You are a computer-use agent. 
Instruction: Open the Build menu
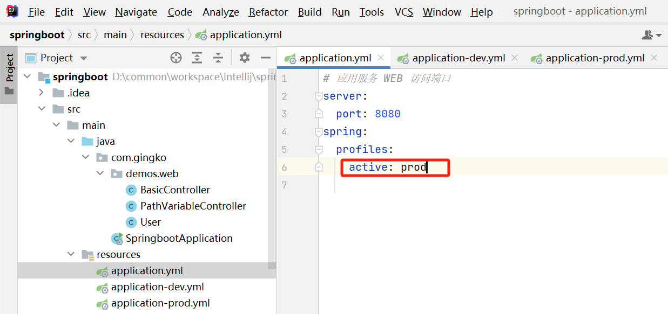click(x=310, y=12)
